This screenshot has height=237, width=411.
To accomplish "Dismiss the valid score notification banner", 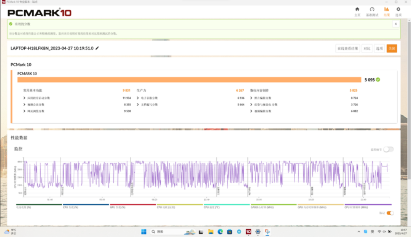I will click(x=395, y=24).
